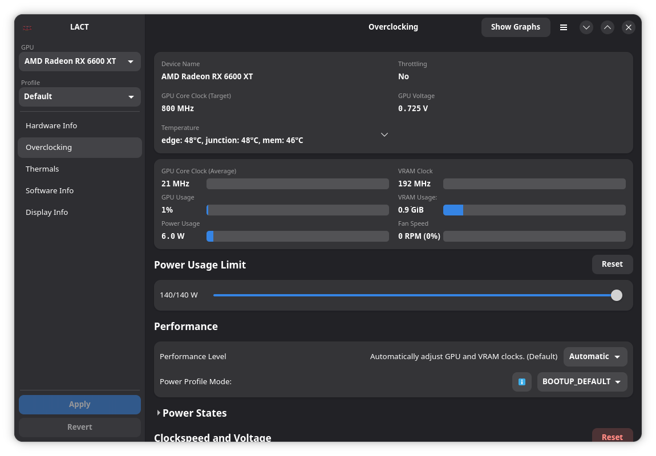The image size is (656, 456).
Task: Click the VRAM Usage progress bar
Action: pyautogui.click(x=534, y=210)
